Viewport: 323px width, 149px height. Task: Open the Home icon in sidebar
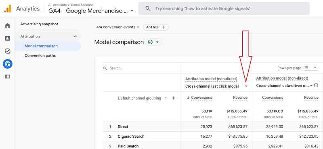click(8, 26)
